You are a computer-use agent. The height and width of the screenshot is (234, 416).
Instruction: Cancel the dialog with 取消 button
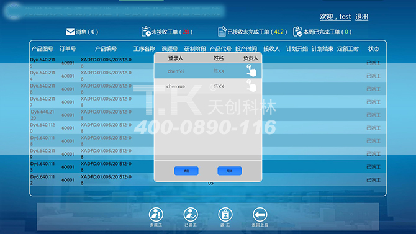pos(230,171)
